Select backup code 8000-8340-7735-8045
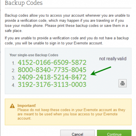136x136 pixels. [x=52, y=70]
